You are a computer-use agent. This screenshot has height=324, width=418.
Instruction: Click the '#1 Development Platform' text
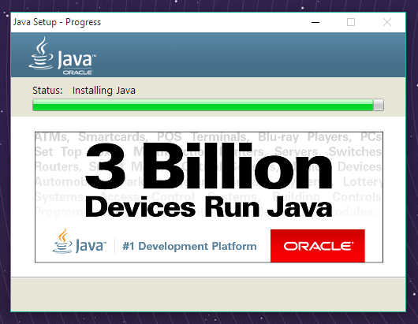(x=189, y=246)
